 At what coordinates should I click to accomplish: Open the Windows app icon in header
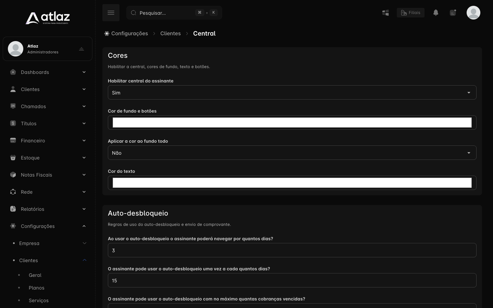[x=385, y=13]
